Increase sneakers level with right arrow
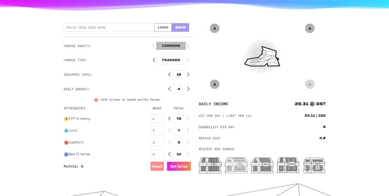The width and height of the screenshot is (389, 196). pos(188,74)
